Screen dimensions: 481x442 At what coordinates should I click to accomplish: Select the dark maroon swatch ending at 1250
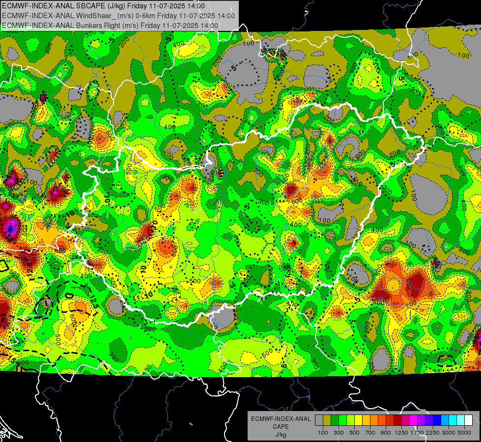(397, 420)
